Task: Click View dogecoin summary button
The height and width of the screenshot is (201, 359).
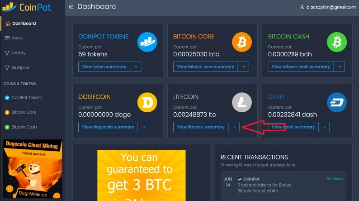Action: point(108,127)
